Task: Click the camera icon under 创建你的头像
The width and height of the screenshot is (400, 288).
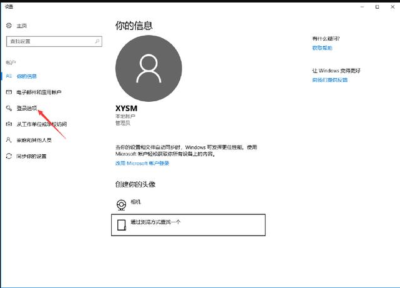Action: [x=122, y=204]
